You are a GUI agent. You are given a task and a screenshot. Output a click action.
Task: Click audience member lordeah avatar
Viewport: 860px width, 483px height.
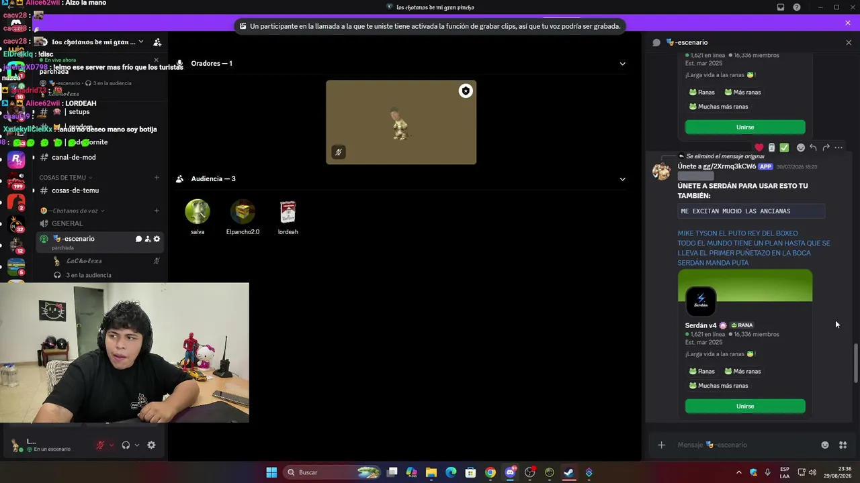[288, 212]
